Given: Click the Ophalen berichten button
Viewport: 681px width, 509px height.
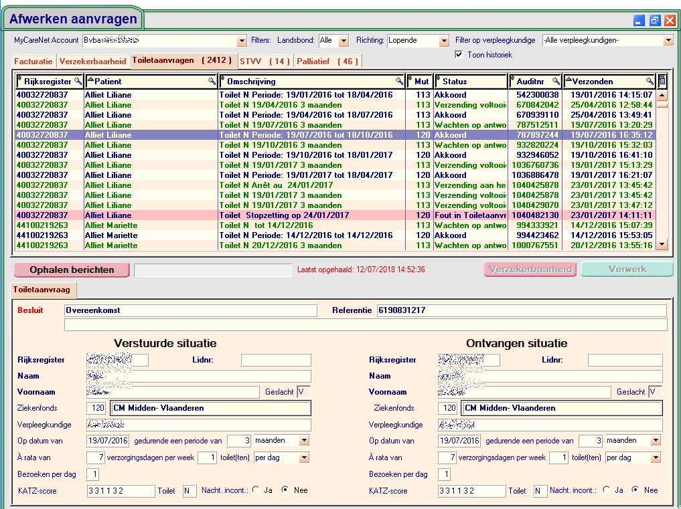Looking at the screenshot, I should click(x=72, y=270).
